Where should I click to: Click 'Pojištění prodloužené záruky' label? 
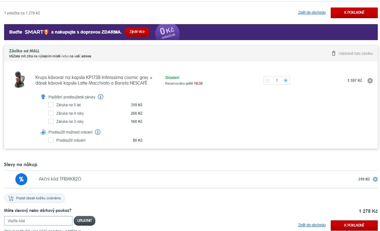(72, 97)
